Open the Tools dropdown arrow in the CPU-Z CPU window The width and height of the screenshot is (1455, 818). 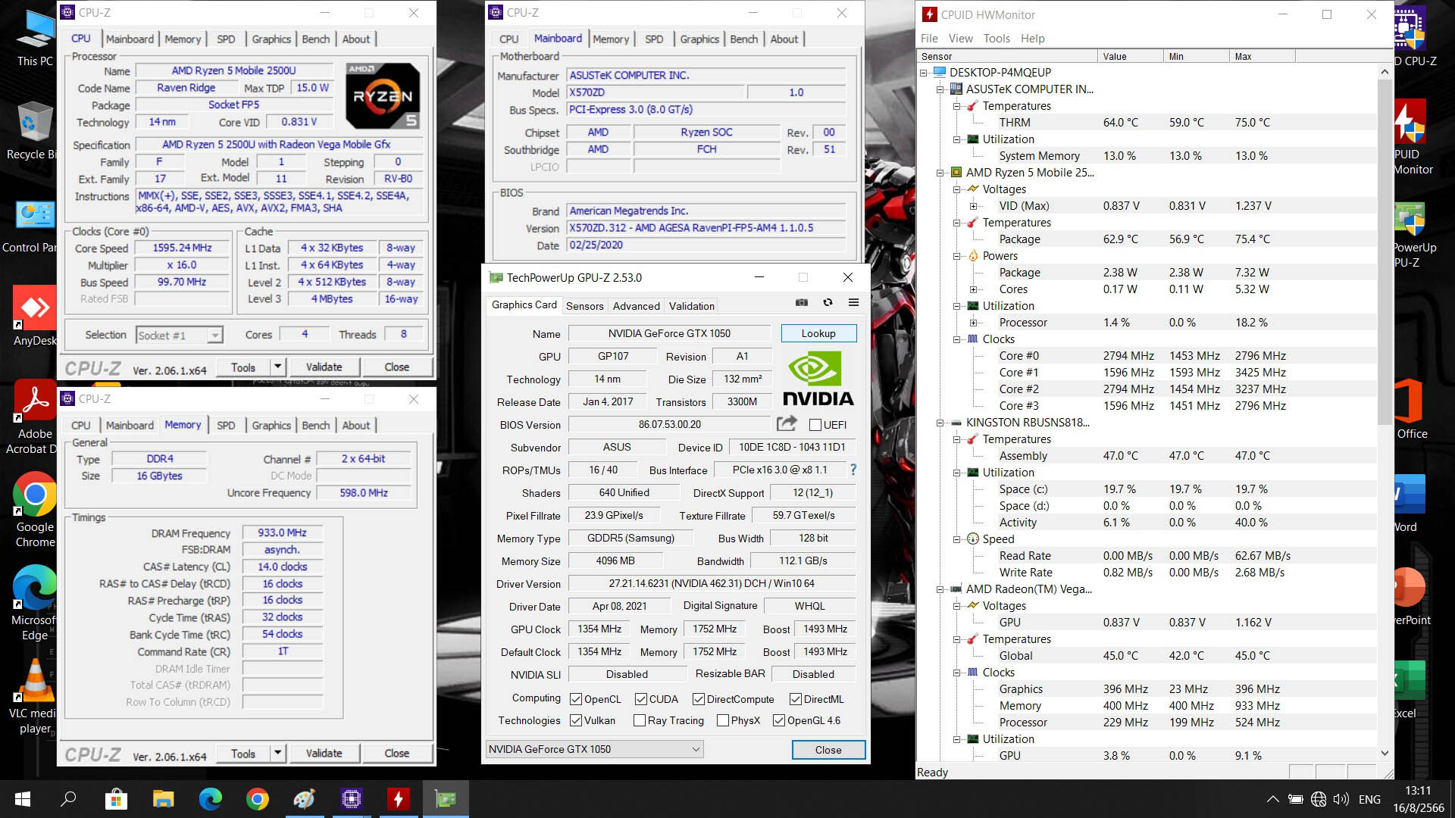click(277, 367)
